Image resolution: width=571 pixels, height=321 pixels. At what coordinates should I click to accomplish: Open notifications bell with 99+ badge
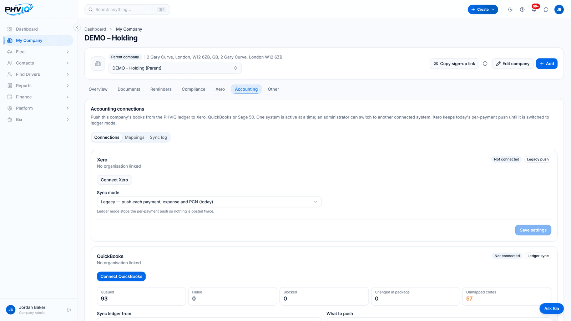534,10
